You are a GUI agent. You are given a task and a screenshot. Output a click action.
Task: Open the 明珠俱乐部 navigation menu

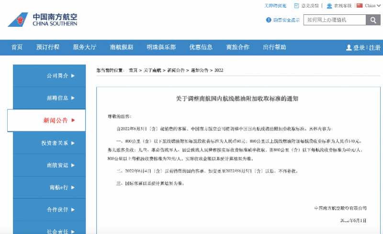[x=161, y=47]
